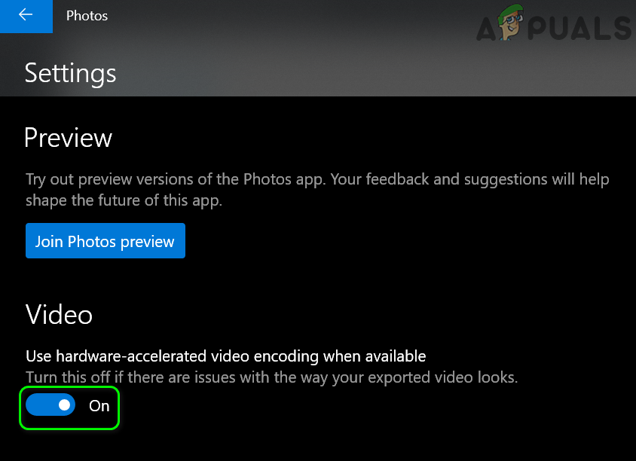Click the "Turn this off if there are issues" hint
Viewport: 636px width, 461px height.
point(271,377)
